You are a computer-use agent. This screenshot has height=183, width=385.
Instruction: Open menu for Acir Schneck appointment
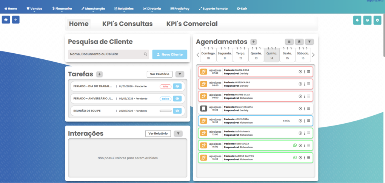(309, 133)
